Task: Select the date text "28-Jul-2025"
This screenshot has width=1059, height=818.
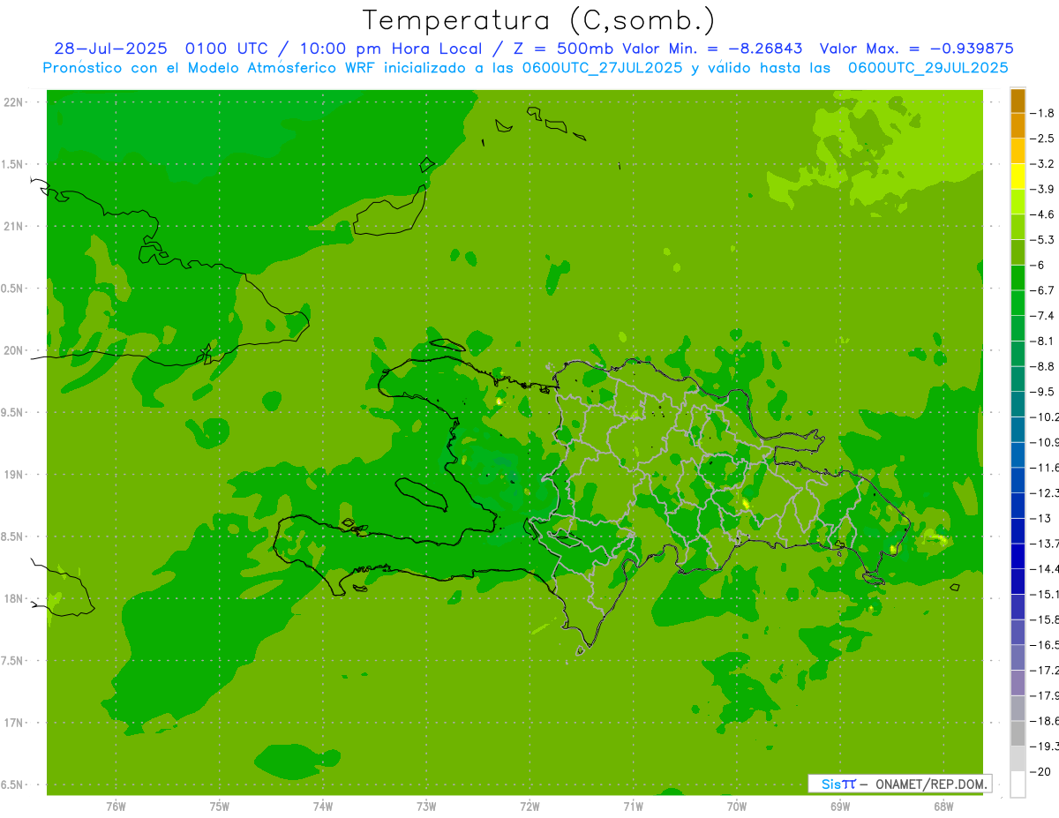Action: 110,49
